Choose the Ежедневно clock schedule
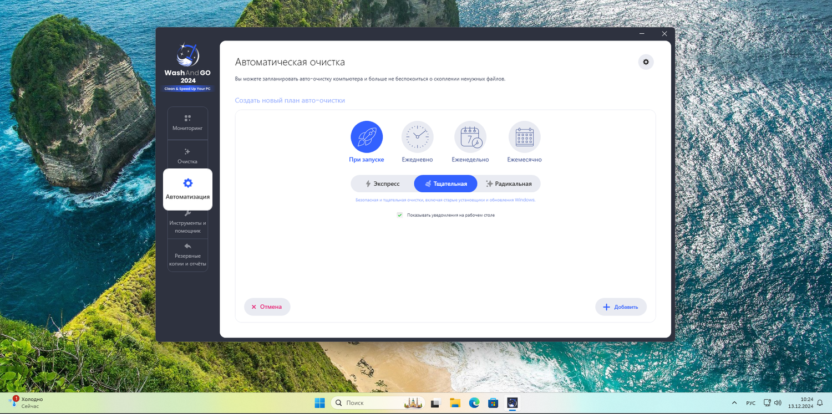Screen dimensions: 832x414 click(417, 142)
